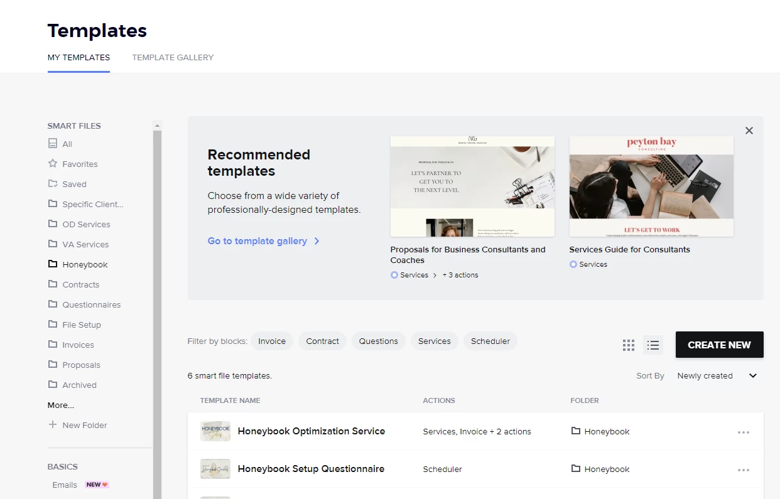Click the sidebar scrollbar up arrow

click(x=157, y=126)
